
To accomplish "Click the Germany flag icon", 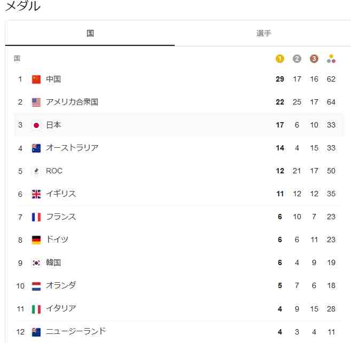I will (x=36, y=240).
